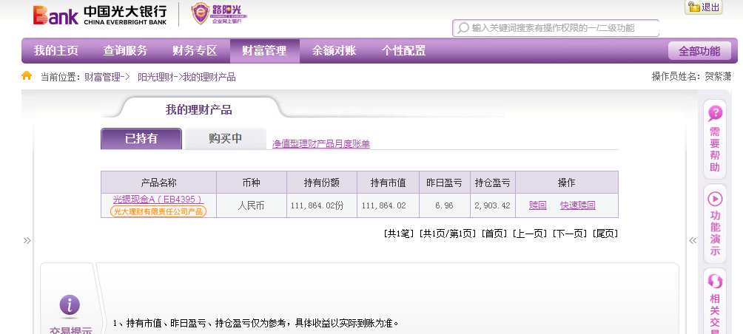The width and height of the screenshot is (743, 334).
Task: Open 个性配置 menu
Action: (404, 51)
